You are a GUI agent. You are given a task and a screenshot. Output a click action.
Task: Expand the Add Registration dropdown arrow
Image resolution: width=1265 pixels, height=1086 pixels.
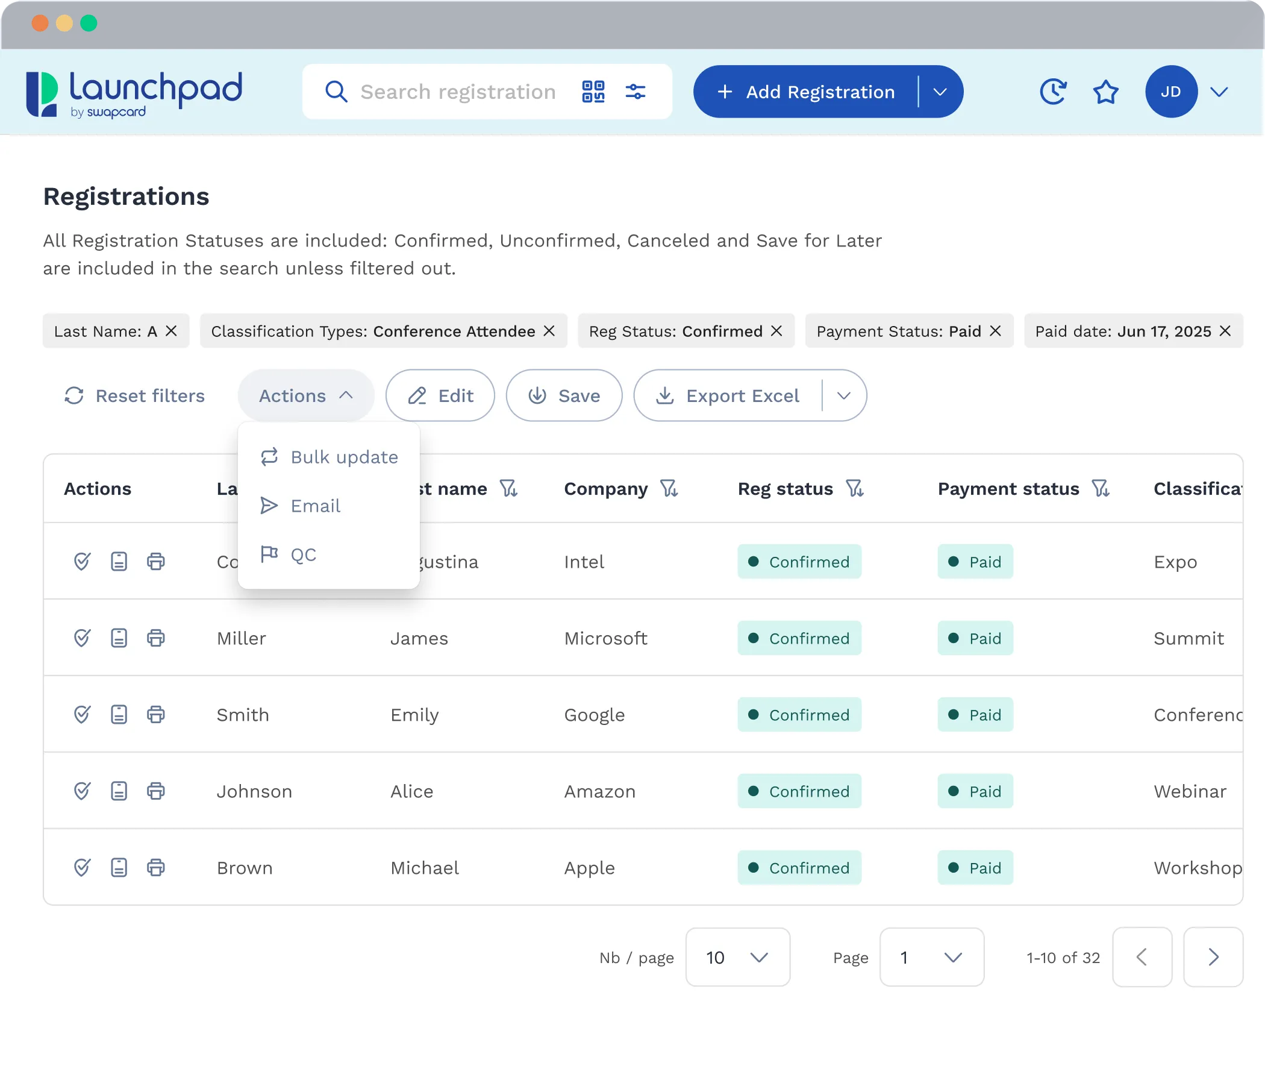(x=940, y=92)
